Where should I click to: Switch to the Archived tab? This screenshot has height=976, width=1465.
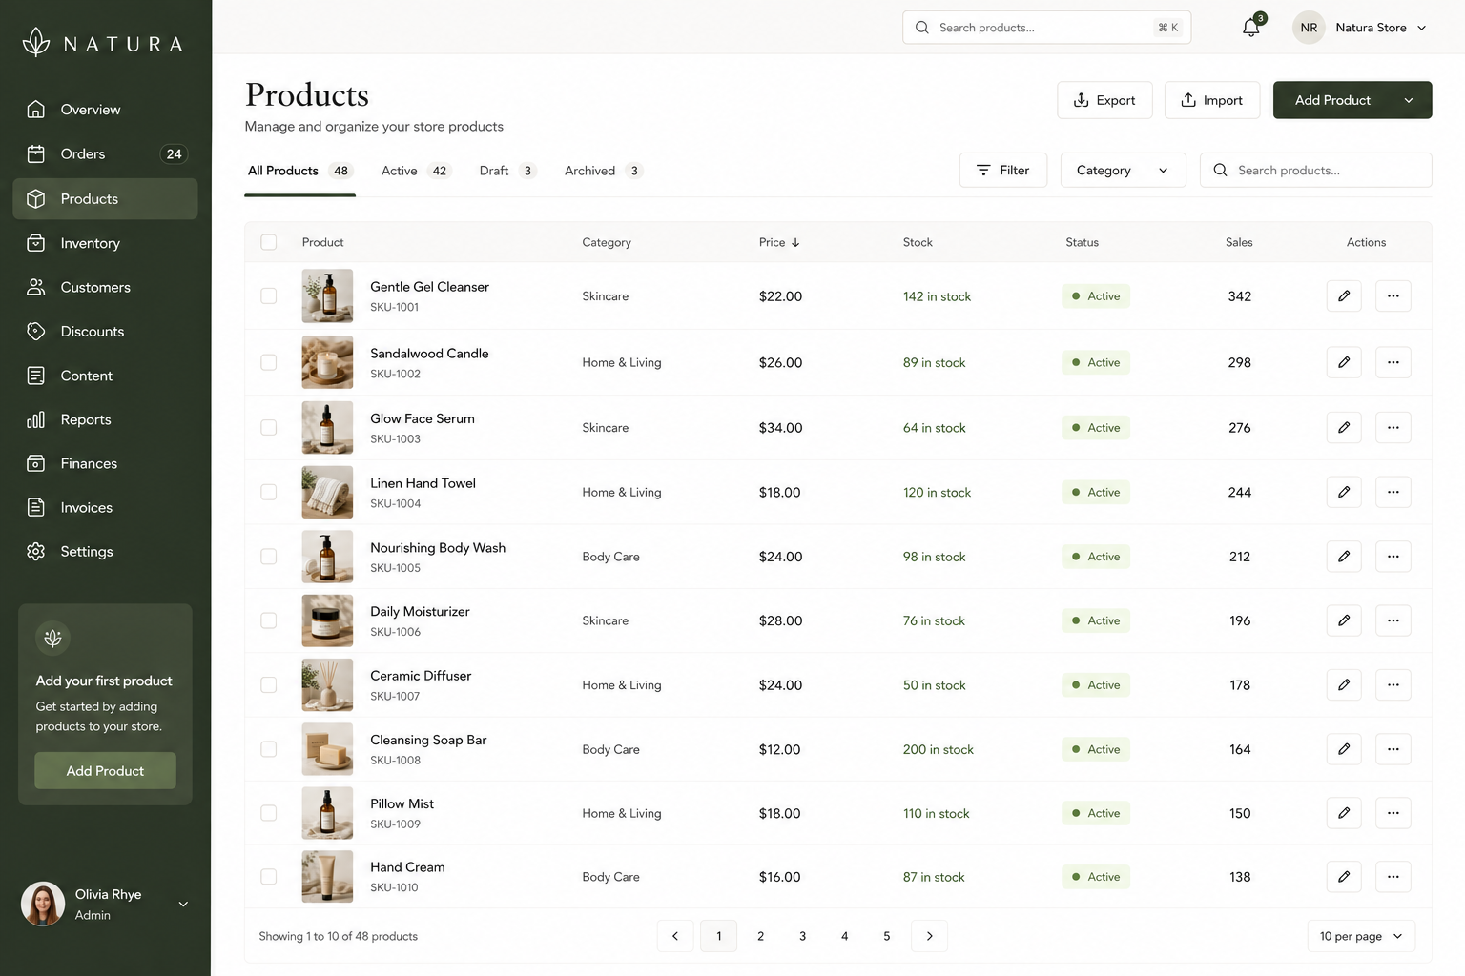(x=604, y=171)
